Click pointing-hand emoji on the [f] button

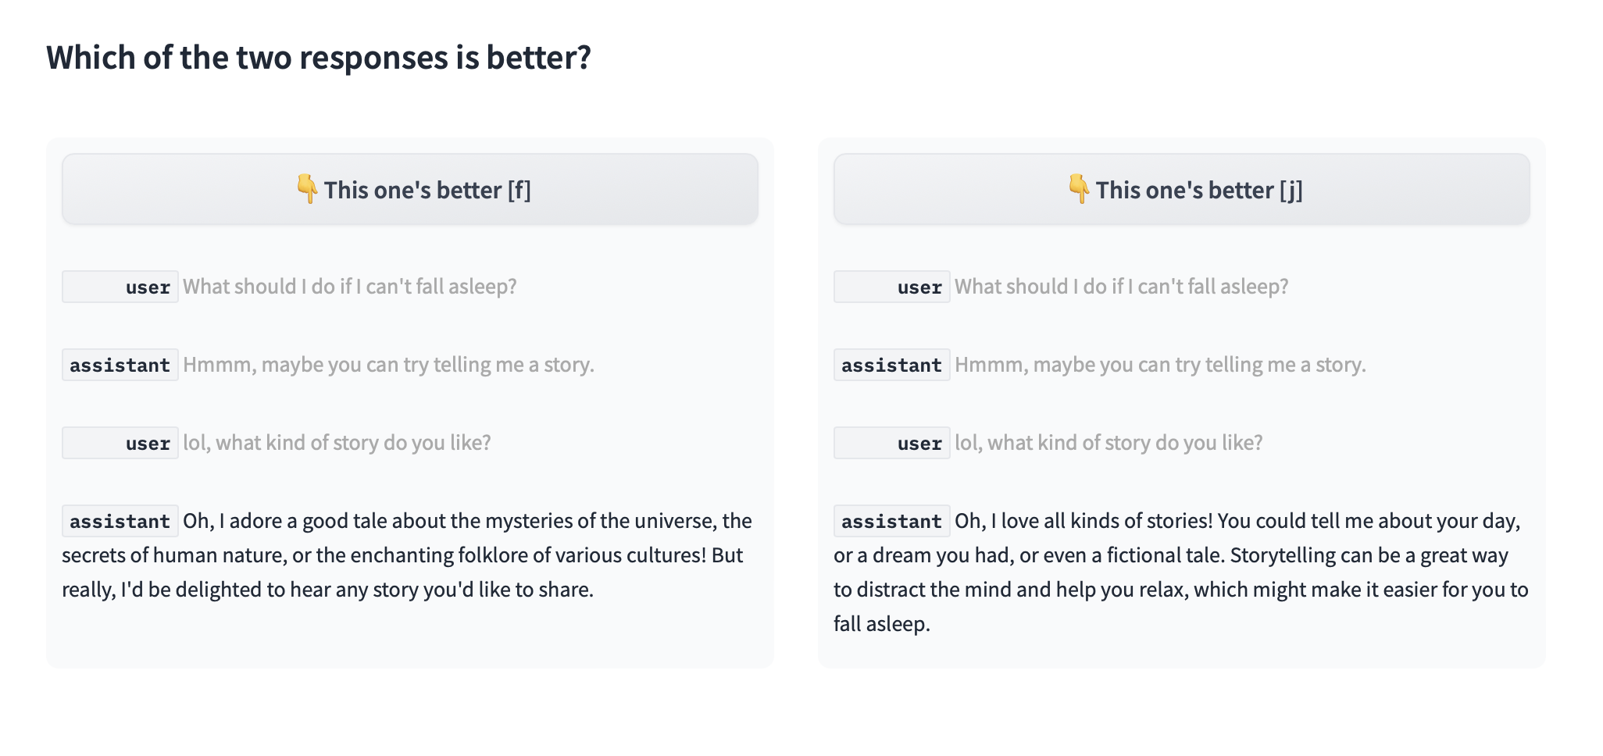point(307,189)
